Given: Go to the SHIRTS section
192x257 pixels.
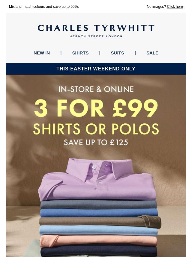Looking at the screenshot, I should click(x=80, y=53).
